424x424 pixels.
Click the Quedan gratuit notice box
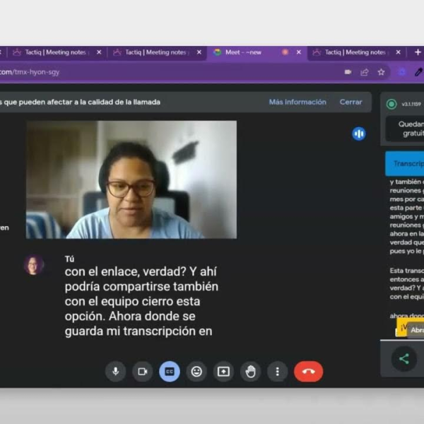pos(405,129)
